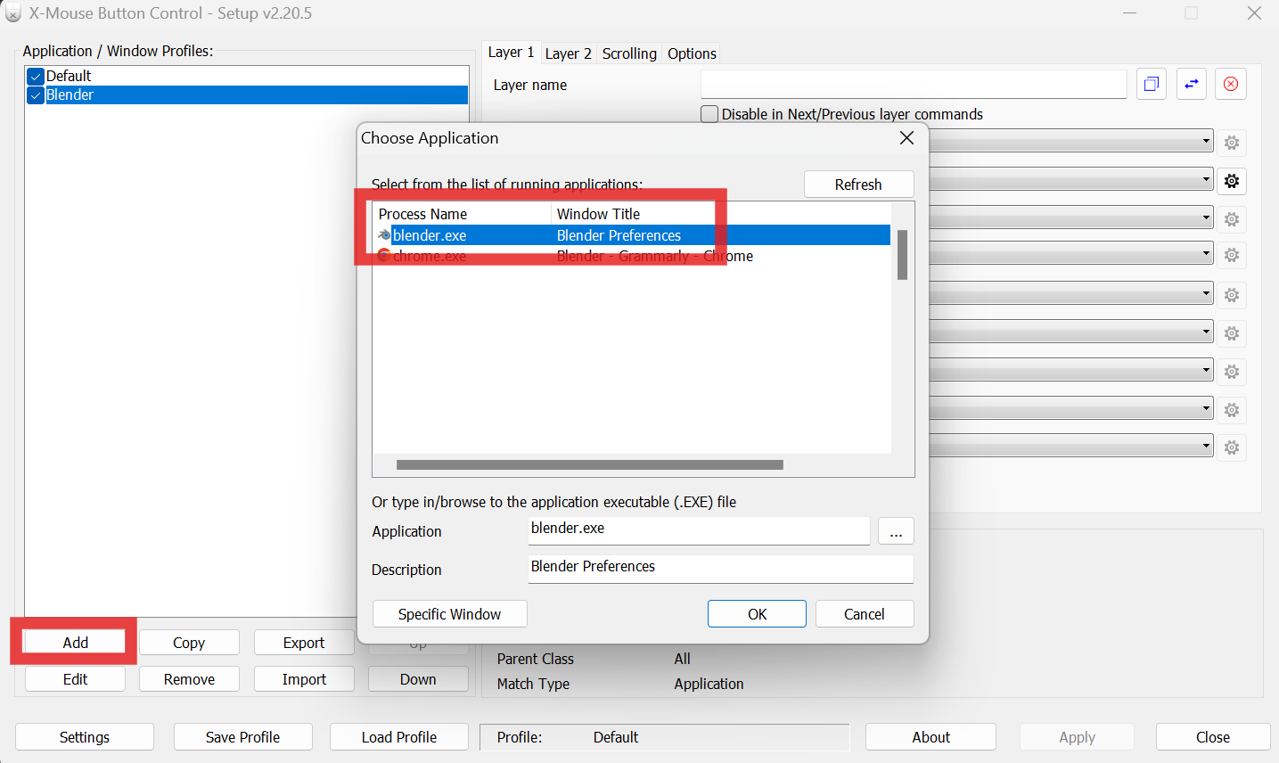This screenshot has width=1279, height=763.
Task: Open the dropdown next to the highlighted gear icon
Action: point(1070,181)
